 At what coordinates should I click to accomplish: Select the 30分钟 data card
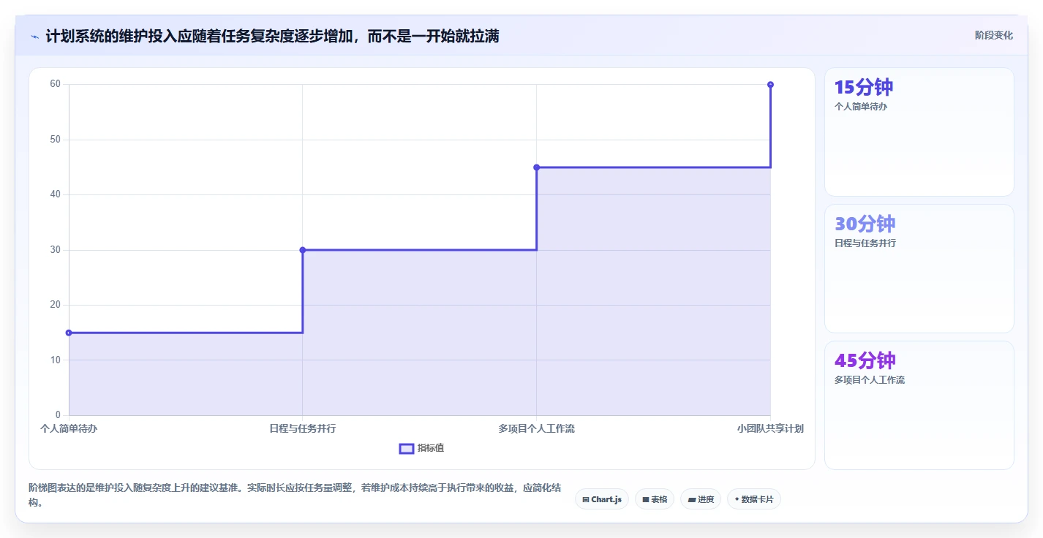coord(919,269)
